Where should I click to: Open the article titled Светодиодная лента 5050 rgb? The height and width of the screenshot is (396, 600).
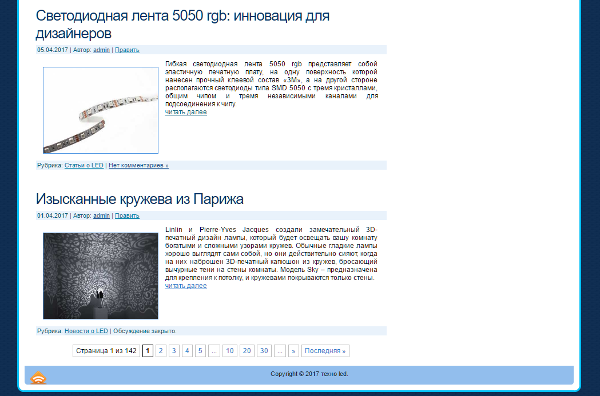coord(182,25)
